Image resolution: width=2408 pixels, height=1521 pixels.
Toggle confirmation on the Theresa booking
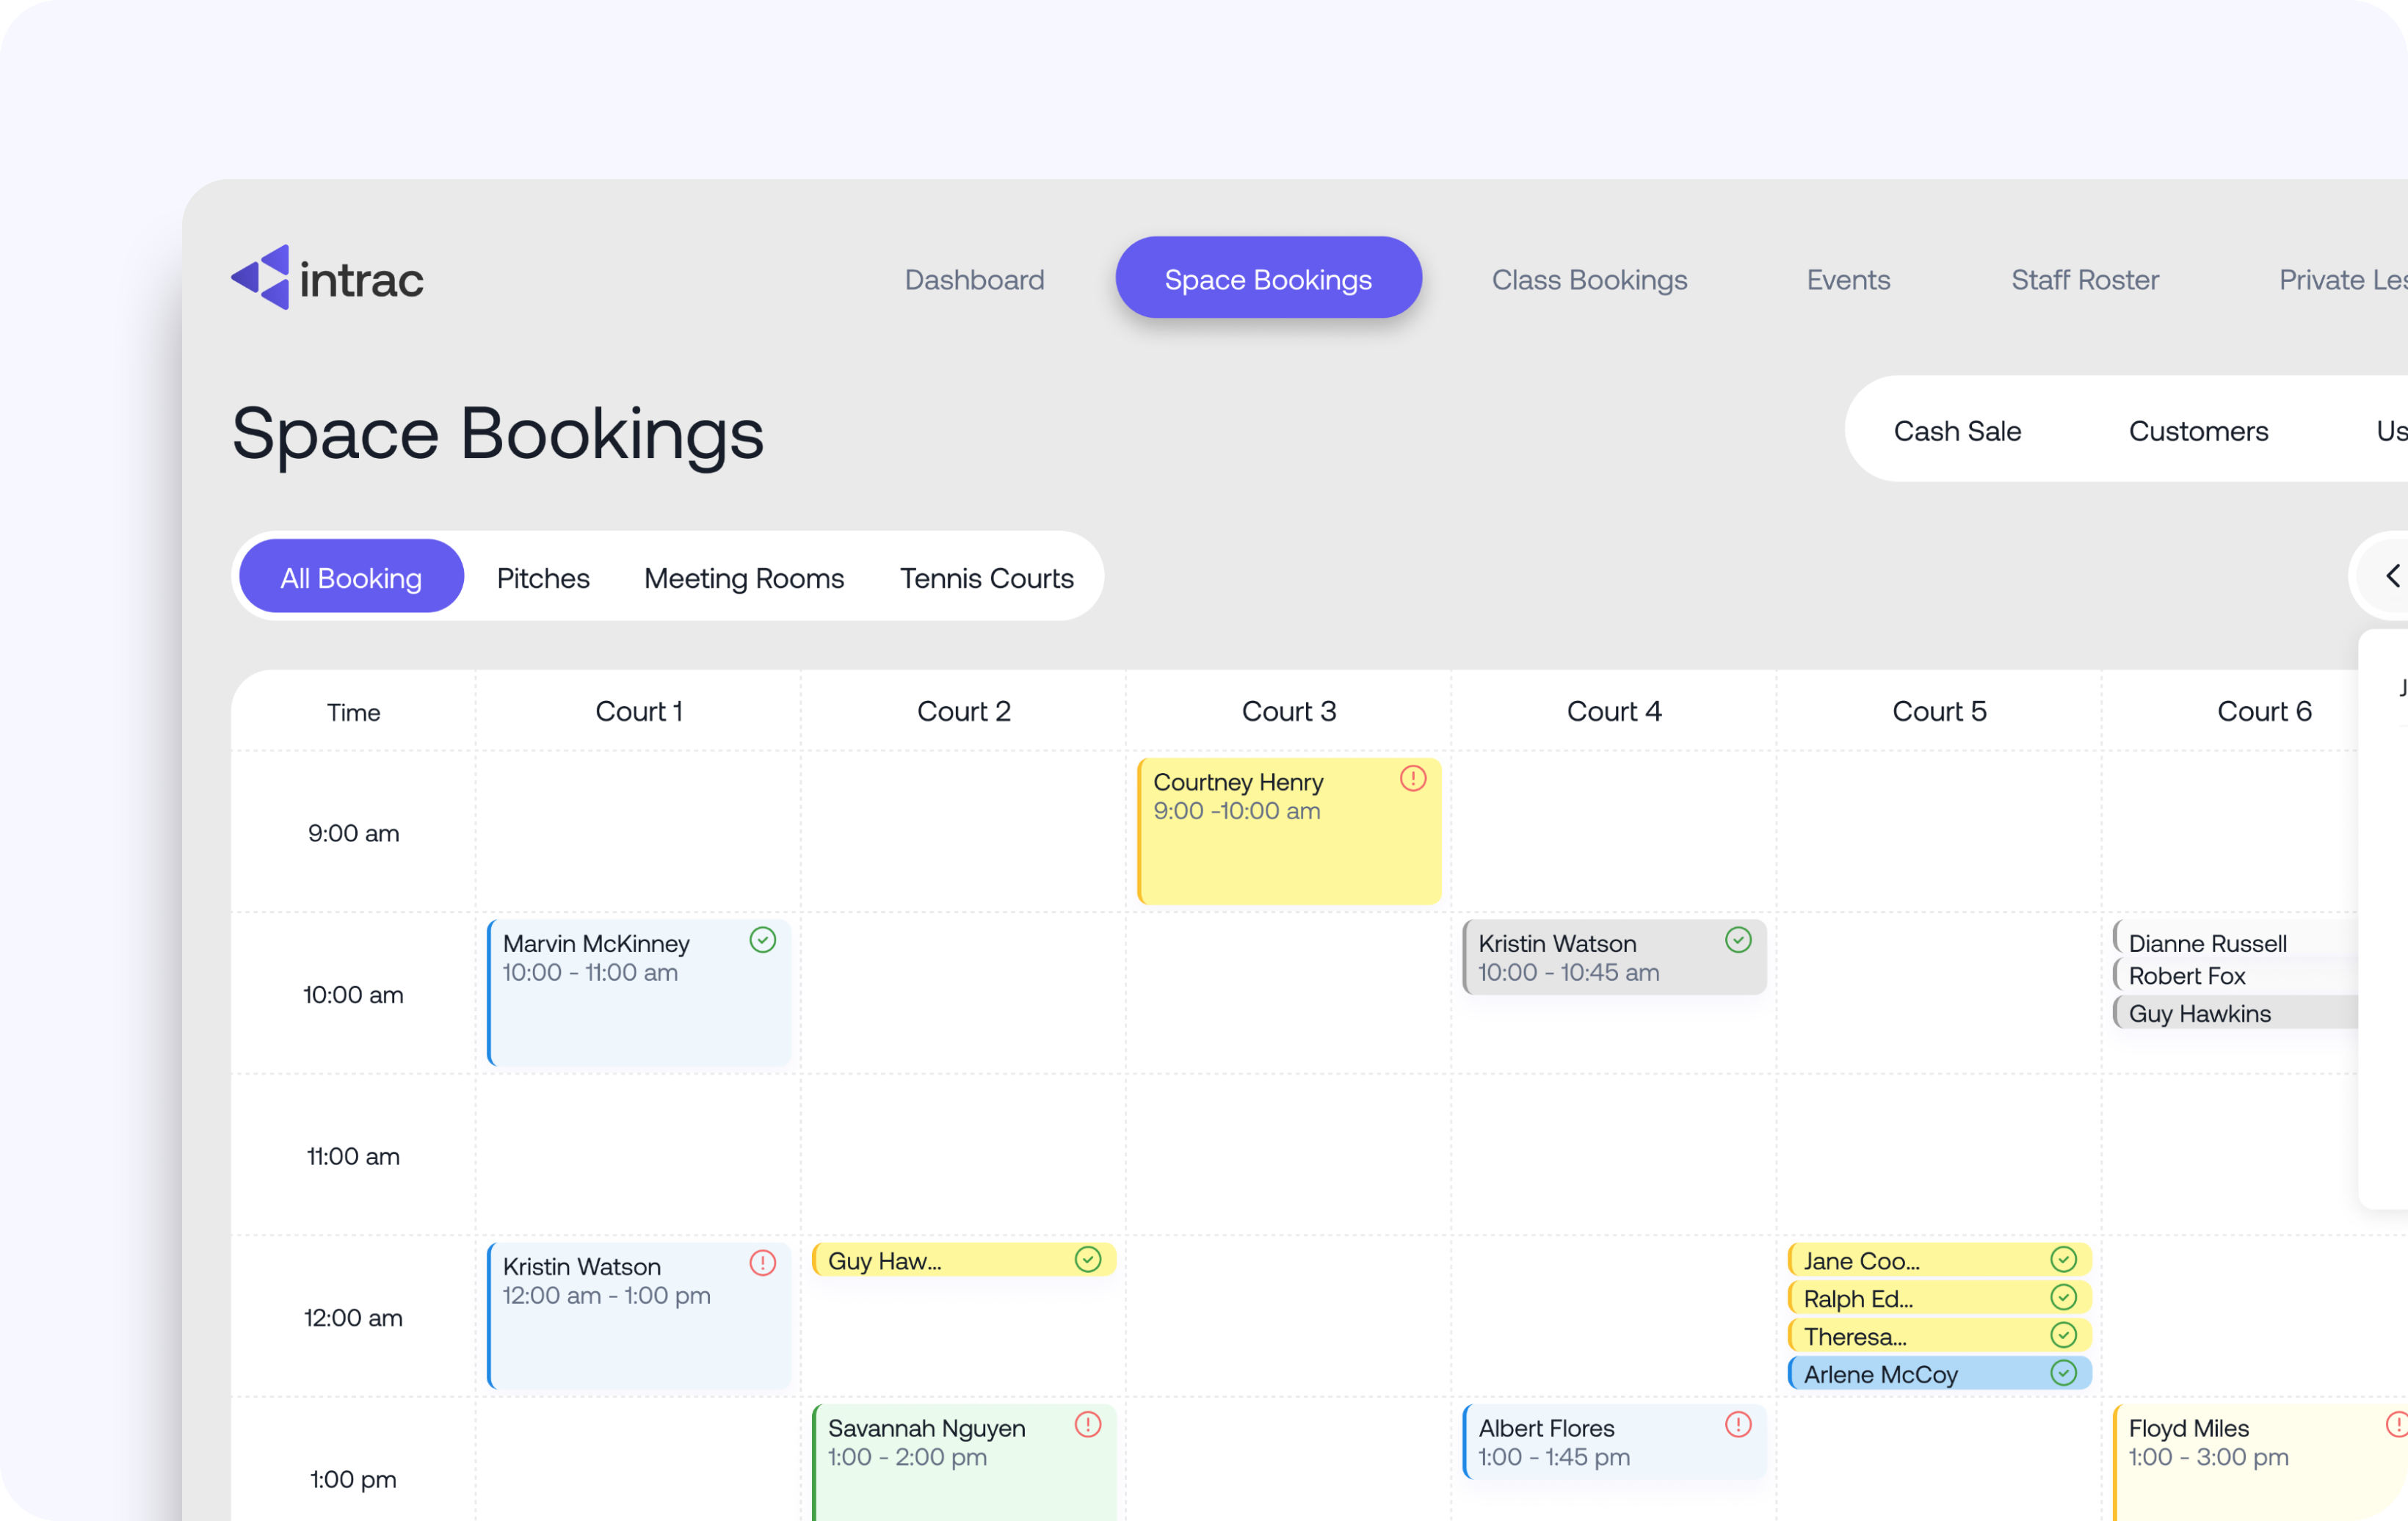point(2064,1335)
